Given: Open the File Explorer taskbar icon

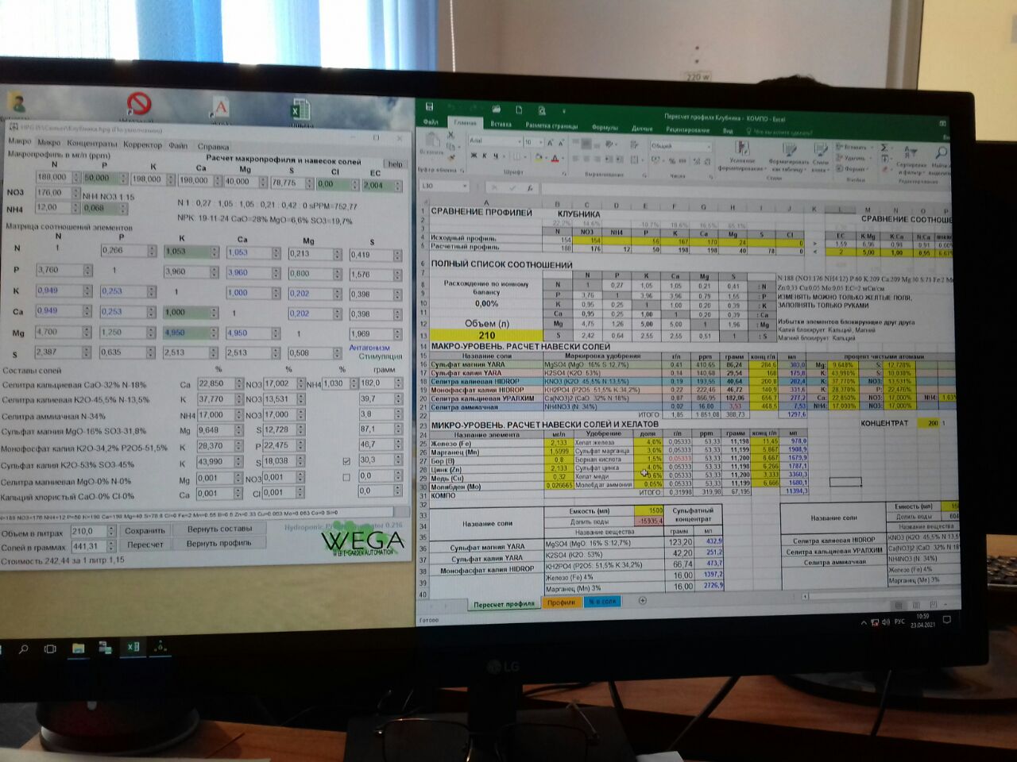Looking at the screenshot, I should (x=78, y=648).
